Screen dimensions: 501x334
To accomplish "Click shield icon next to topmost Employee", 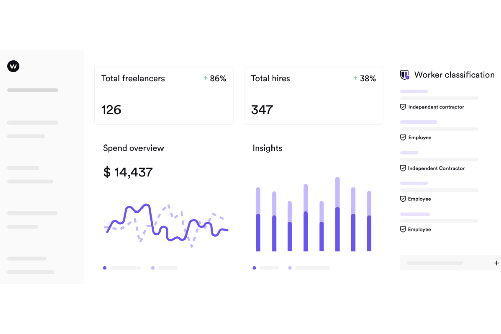I will point(403,137).
